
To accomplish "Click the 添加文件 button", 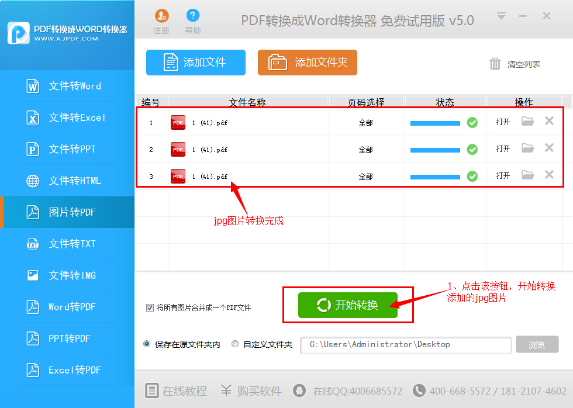I will click(x=196, y=63).
